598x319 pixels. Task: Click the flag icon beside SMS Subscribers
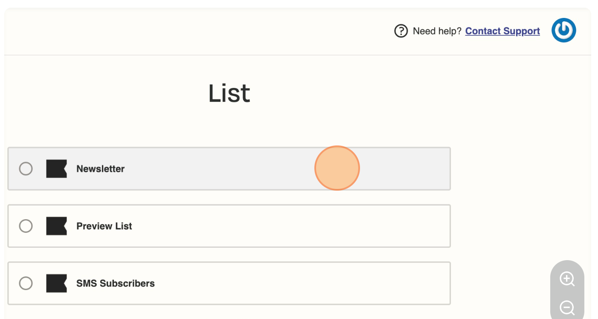click(56, 283)
